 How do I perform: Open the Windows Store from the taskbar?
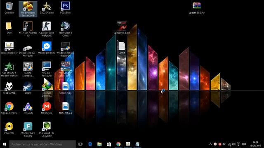tap(109, 144)
